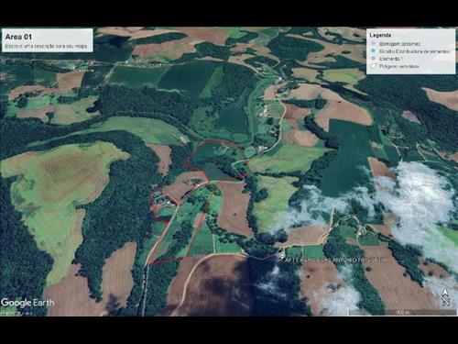This screenshot has width=458, height=344.
Task: Click the polygon icon in the legend
Action: [373, 66]
